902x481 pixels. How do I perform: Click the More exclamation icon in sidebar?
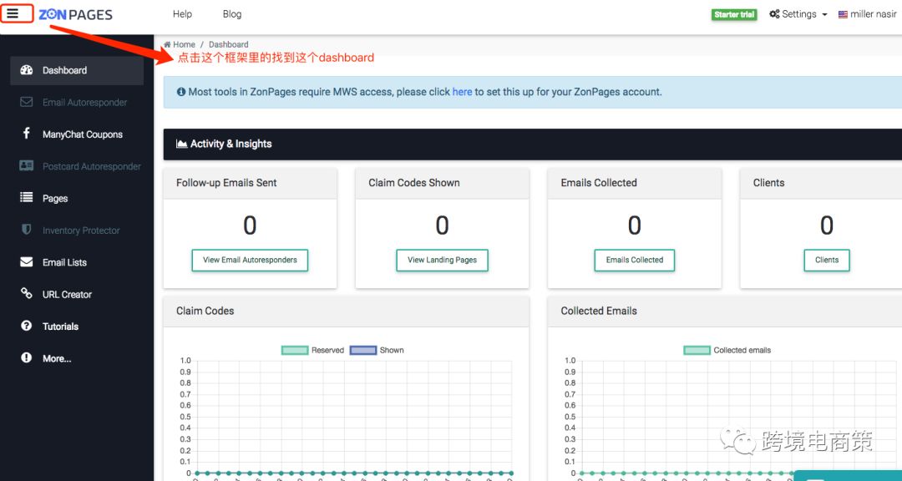coord(26,358)
